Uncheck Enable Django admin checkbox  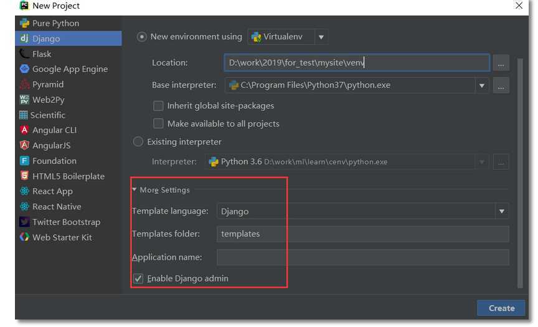pos(138,278)
